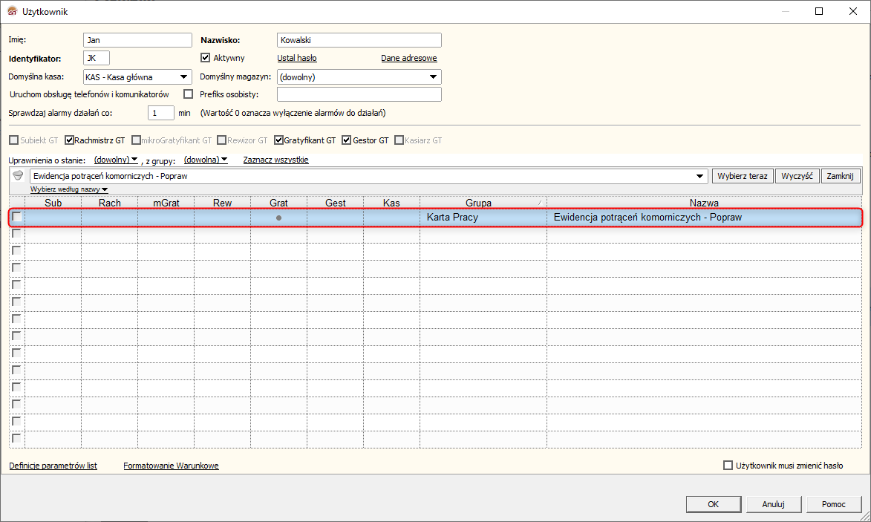Click Zaznacz wszystkie link

click(275, 160)
